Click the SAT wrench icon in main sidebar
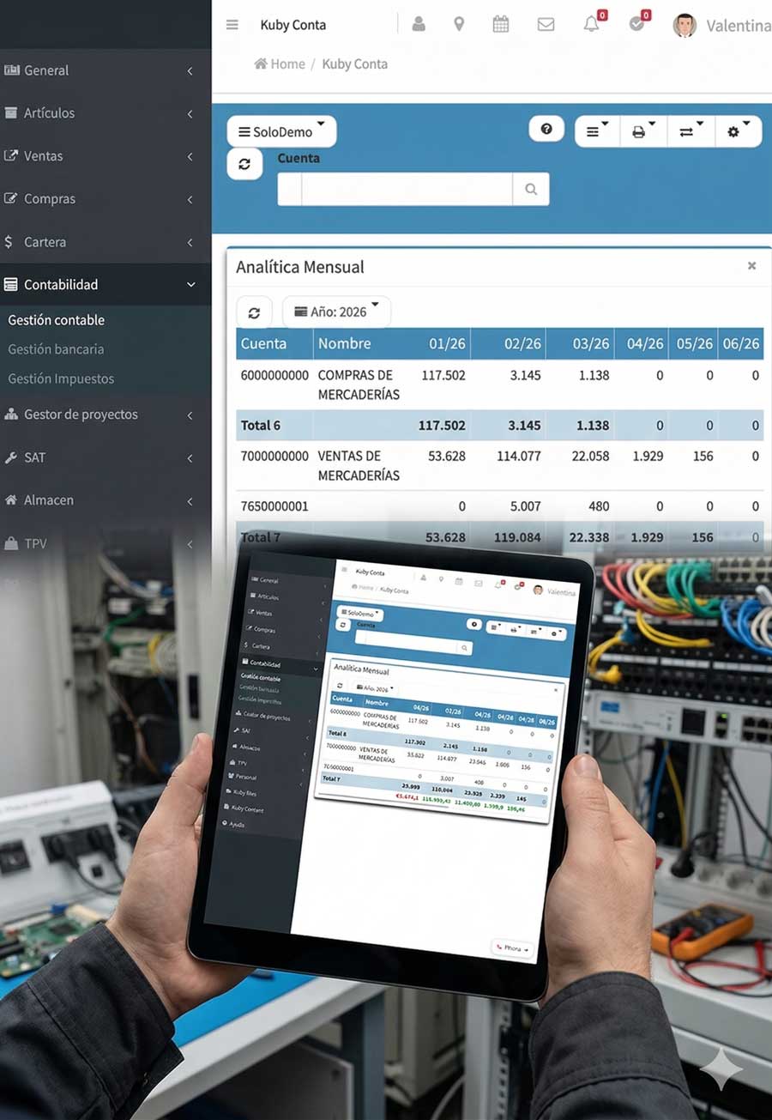 click(x=11, y=457)
